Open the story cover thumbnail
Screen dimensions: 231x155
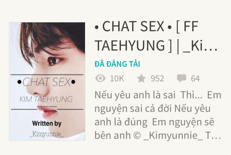pyautogui.click(x=47, y=81)
